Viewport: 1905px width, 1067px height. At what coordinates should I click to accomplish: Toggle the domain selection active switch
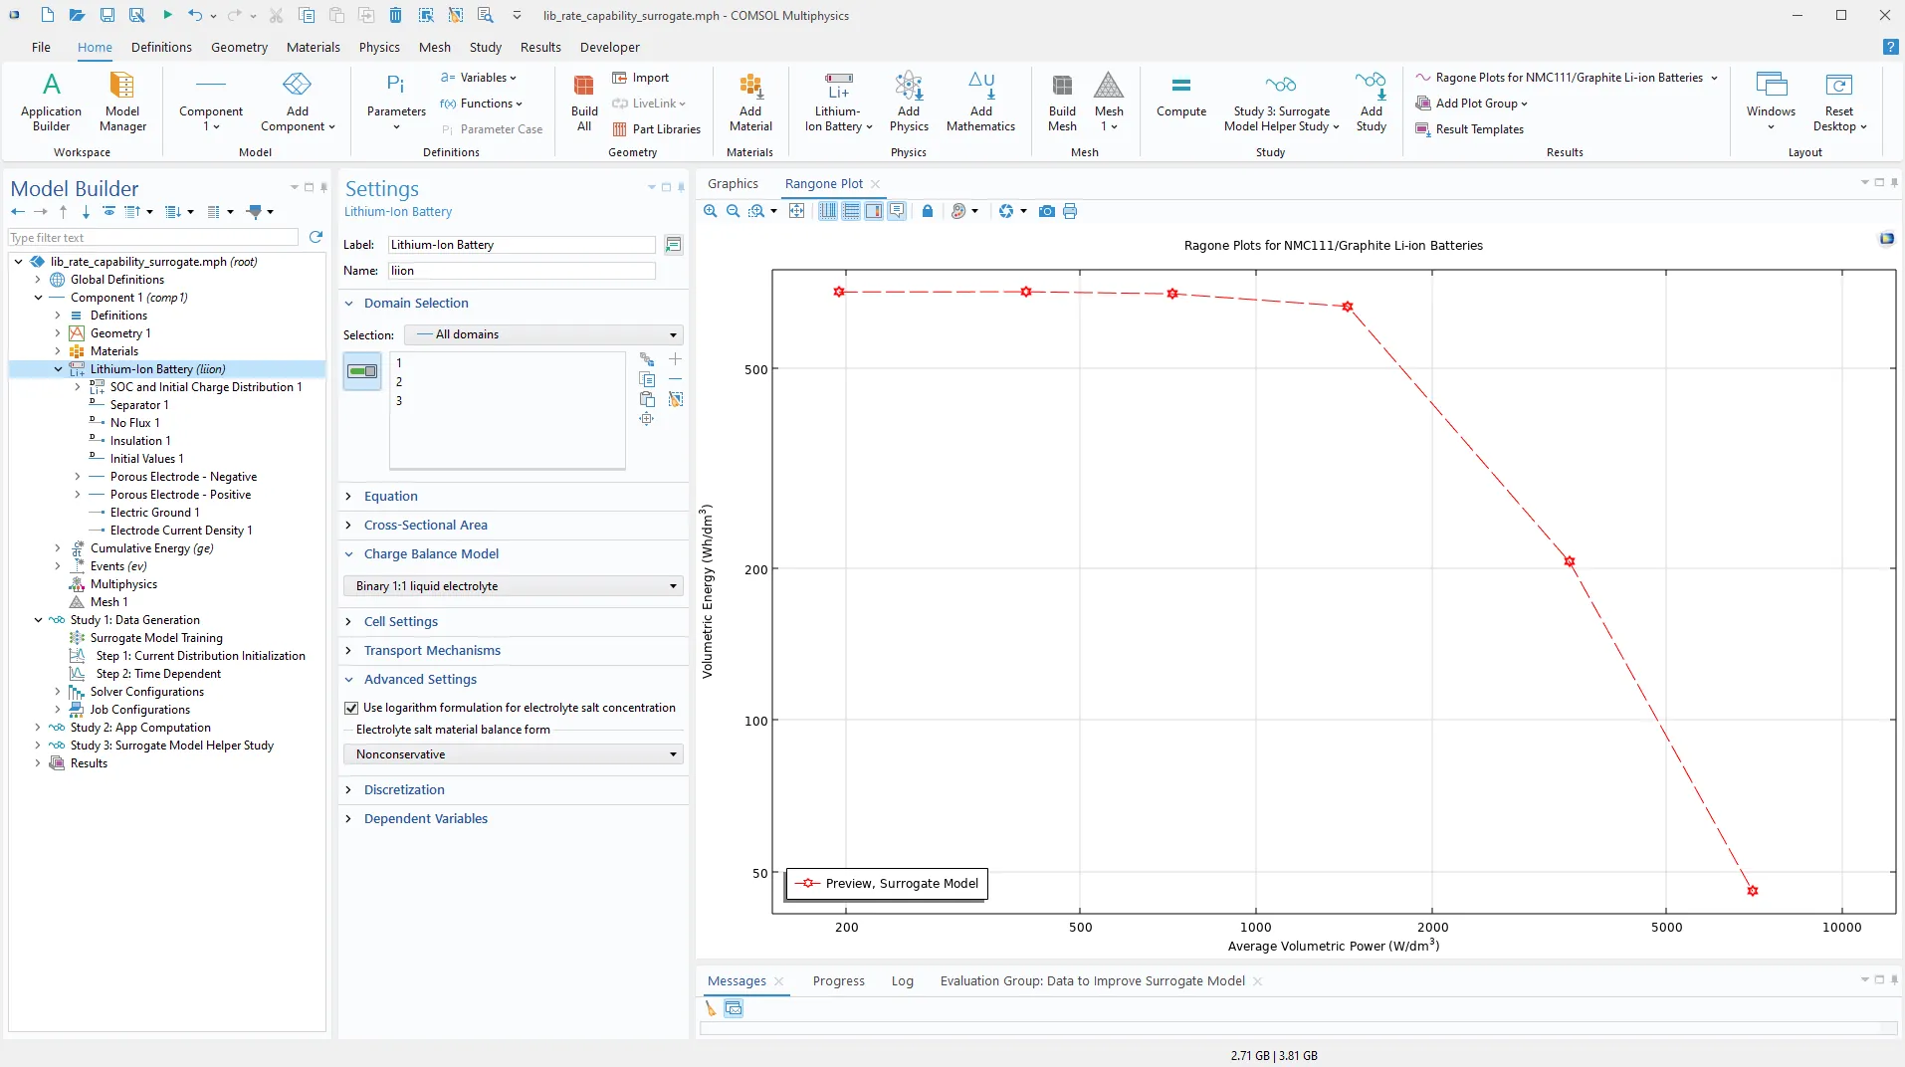point(362,371)
